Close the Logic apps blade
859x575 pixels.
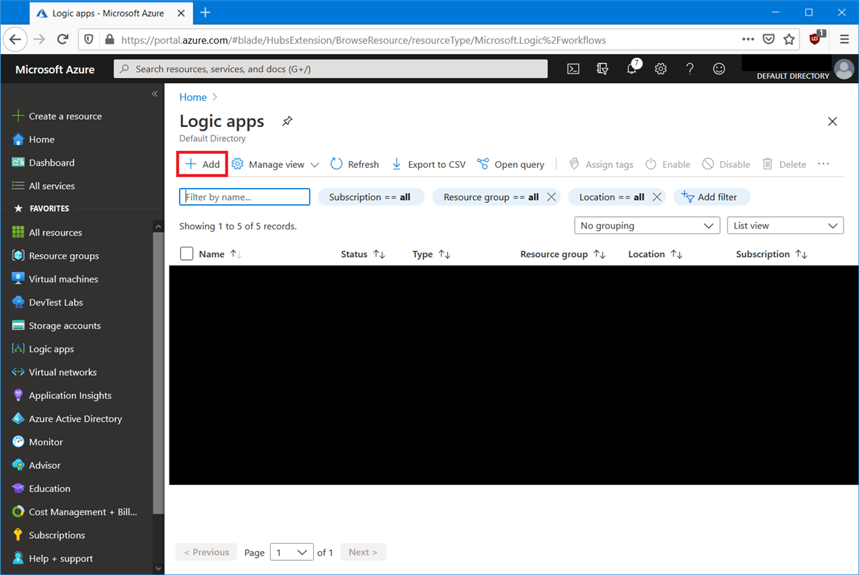tap(832, 121)
